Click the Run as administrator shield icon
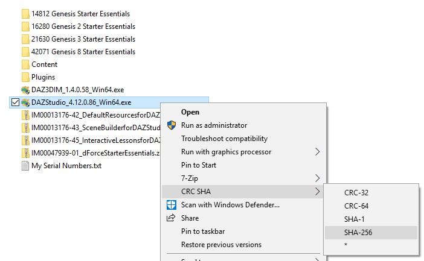The width and height of the screenshot is (424, 261). coord(171,125)
